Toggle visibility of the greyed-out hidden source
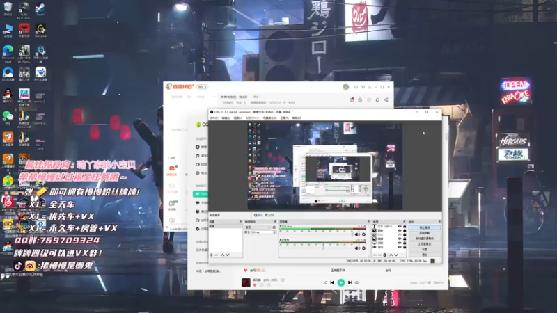 tap(400, 234)
